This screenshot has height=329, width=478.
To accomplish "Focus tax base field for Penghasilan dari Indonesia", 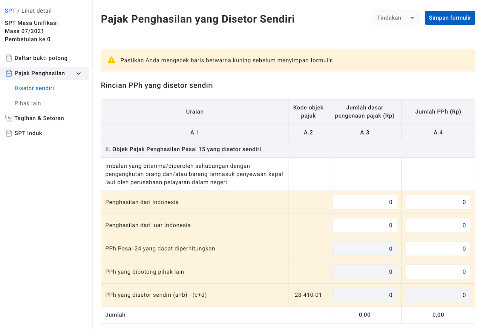I will pos(364,202).
